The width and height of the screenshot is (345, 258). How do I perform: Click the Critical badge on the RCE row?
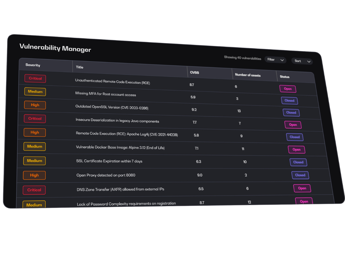[x=35, y=78]
